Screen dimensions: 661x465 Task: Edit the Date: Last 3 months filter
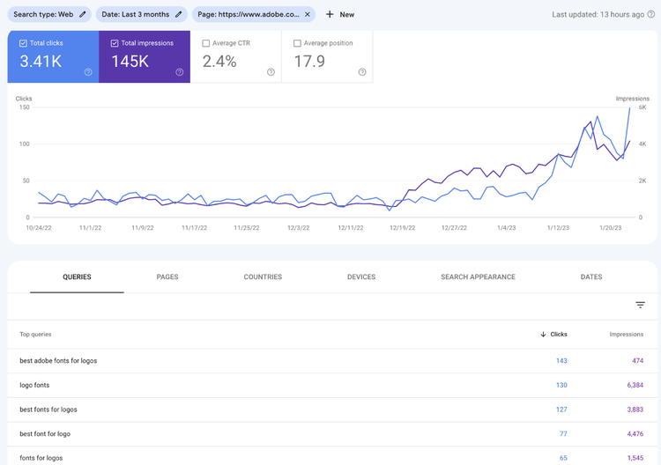pos(179,14)
